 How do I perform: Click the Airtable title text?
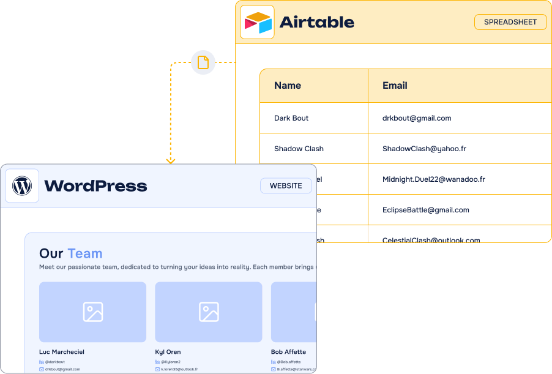point(317,22)
